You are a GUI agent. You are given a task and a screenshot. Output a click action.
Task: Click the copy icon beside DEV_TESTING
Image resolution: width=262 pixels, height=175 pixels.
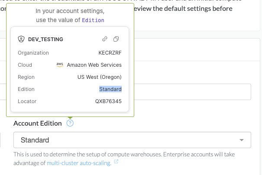tap(116, 39)
